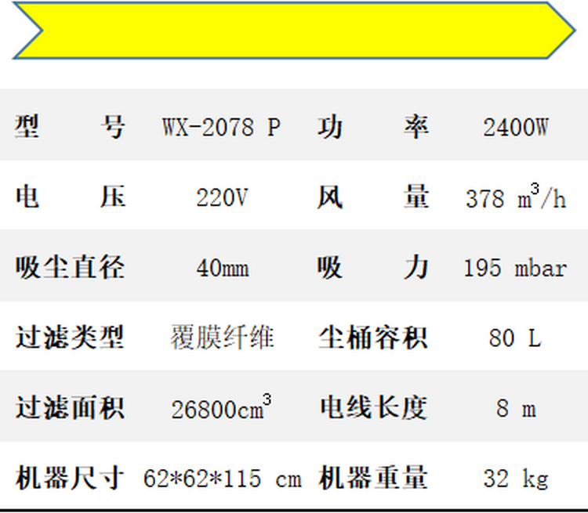Click the machine size 62*62*115 cm

[x=223, y=479]
